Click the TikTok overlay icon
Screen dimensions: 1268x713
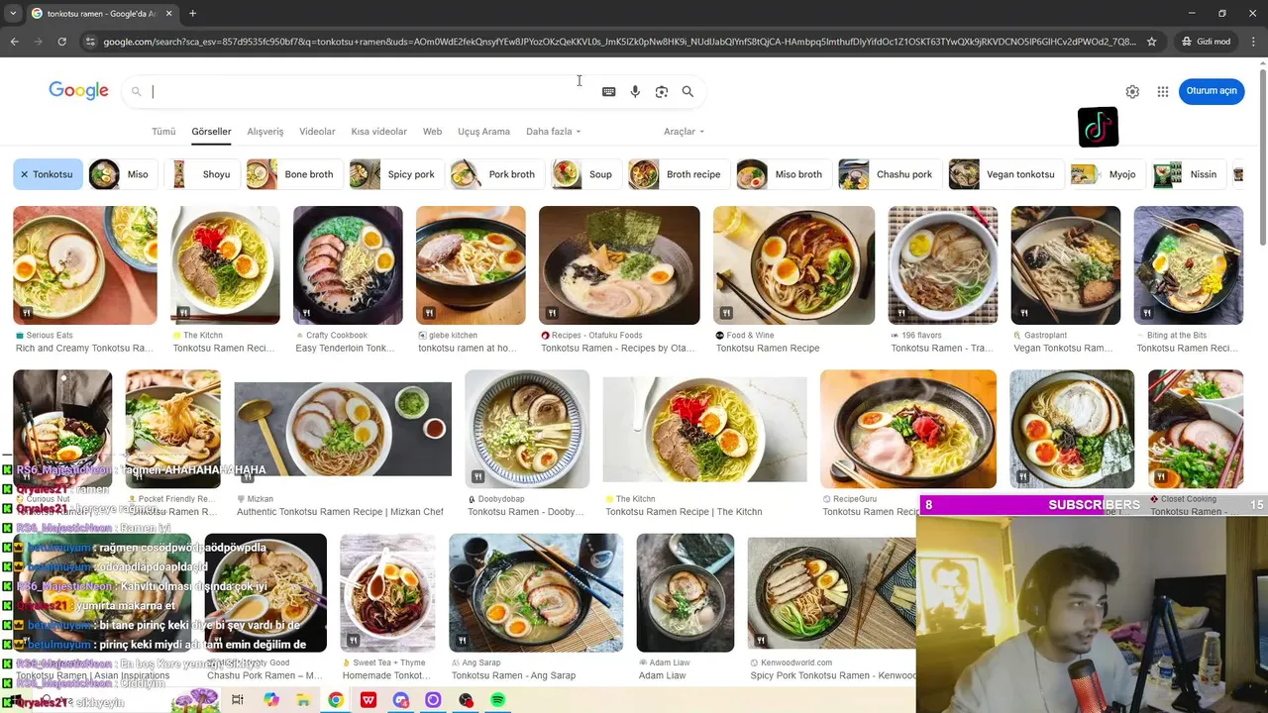point(1098,127)
